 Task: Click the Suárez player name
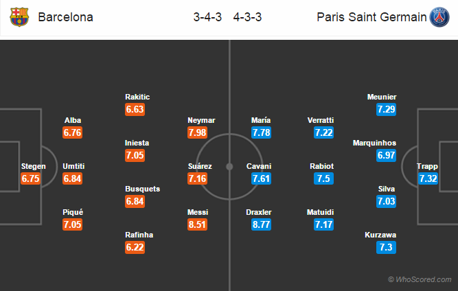(x=200, y=166)
